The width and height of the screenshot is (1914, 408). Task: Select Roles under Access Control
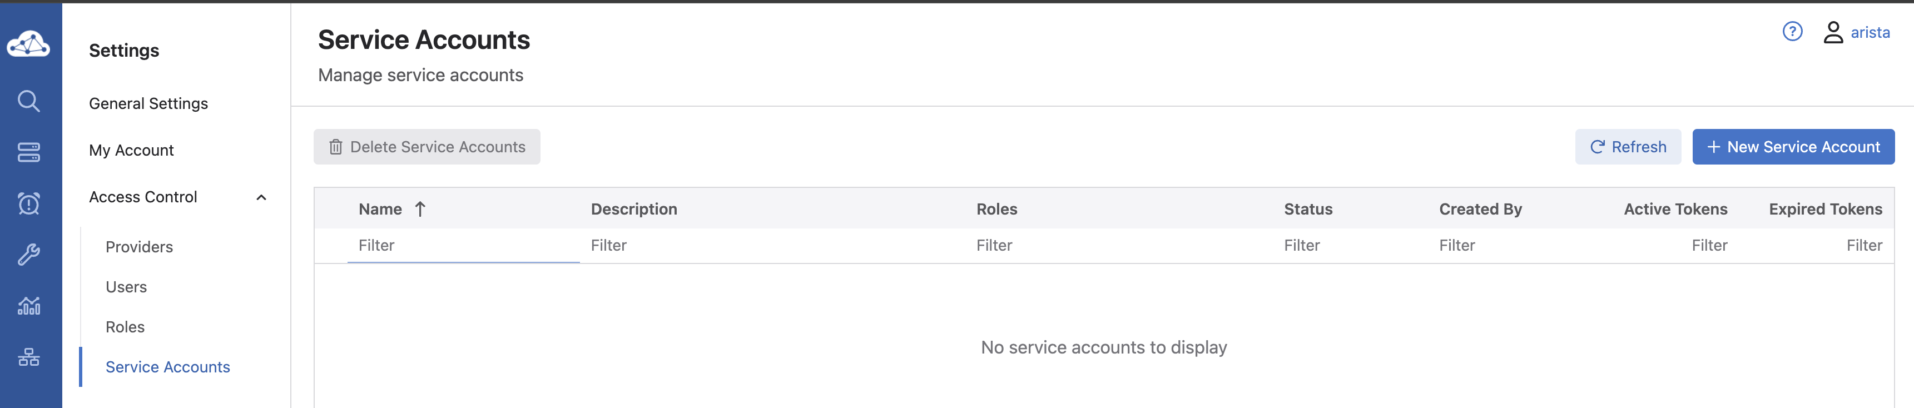coord(125,328)
